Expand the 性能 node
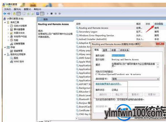This screenshot has width=166, height=122. (x=8, y=40)
